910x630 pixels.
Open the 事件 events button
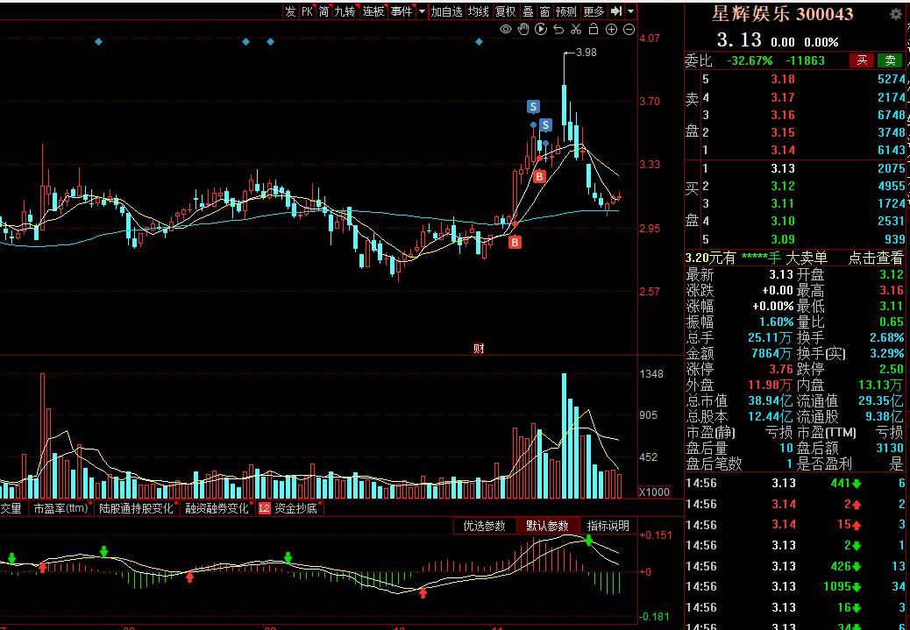coord(402,11)
